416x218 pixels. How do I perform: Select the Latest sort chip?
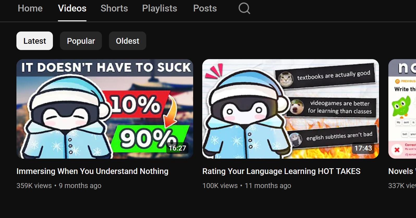[x=35, y=41]
